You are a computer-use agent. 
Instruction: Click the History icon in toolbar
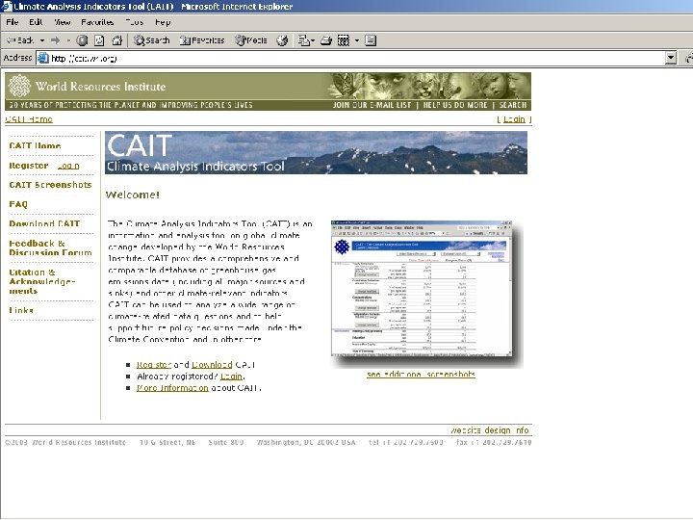coord(282,40)
